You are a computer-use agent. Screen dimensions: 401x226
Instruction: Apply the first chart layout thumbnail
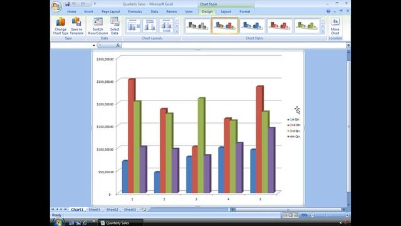point(133,26)
